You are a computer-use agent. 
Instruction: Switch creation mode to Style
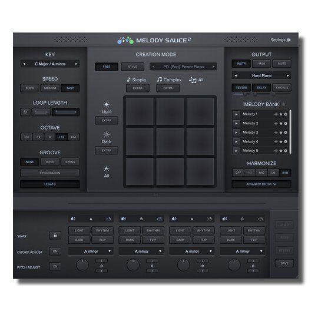coord(132,67)
